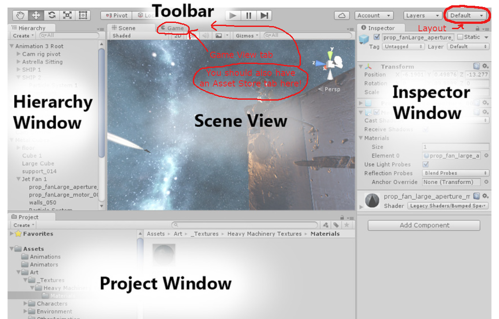The image size is (499, 319).
Task: Select the Move tool in toolbar
Action: (x=36, y=15)
